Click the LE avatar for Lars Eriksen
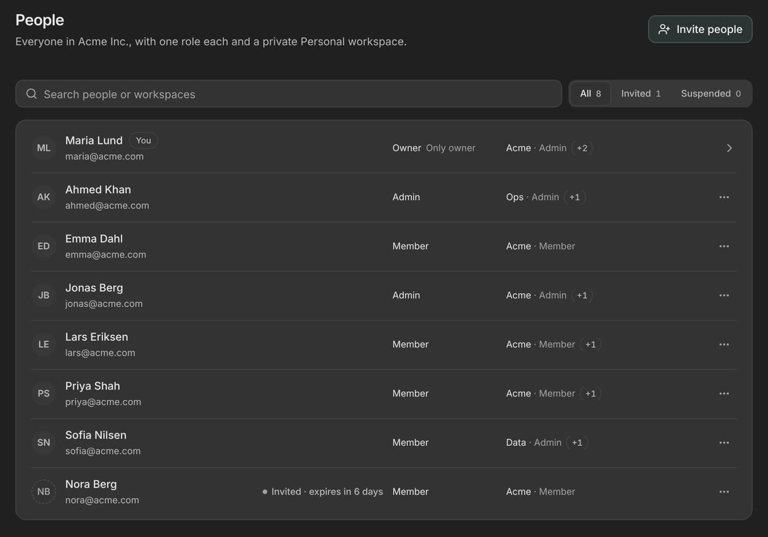 [44, 345]
